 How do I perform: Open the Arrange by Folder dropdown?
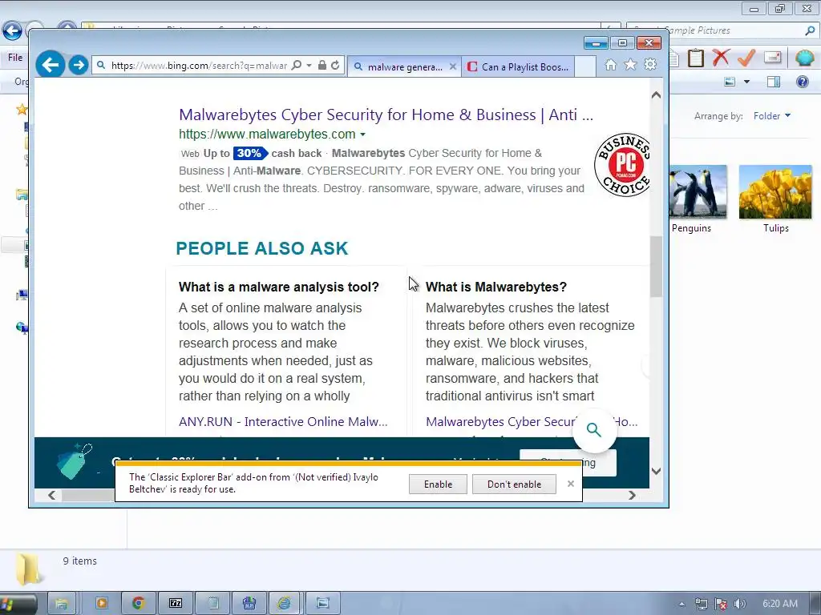tap(772, 115)
